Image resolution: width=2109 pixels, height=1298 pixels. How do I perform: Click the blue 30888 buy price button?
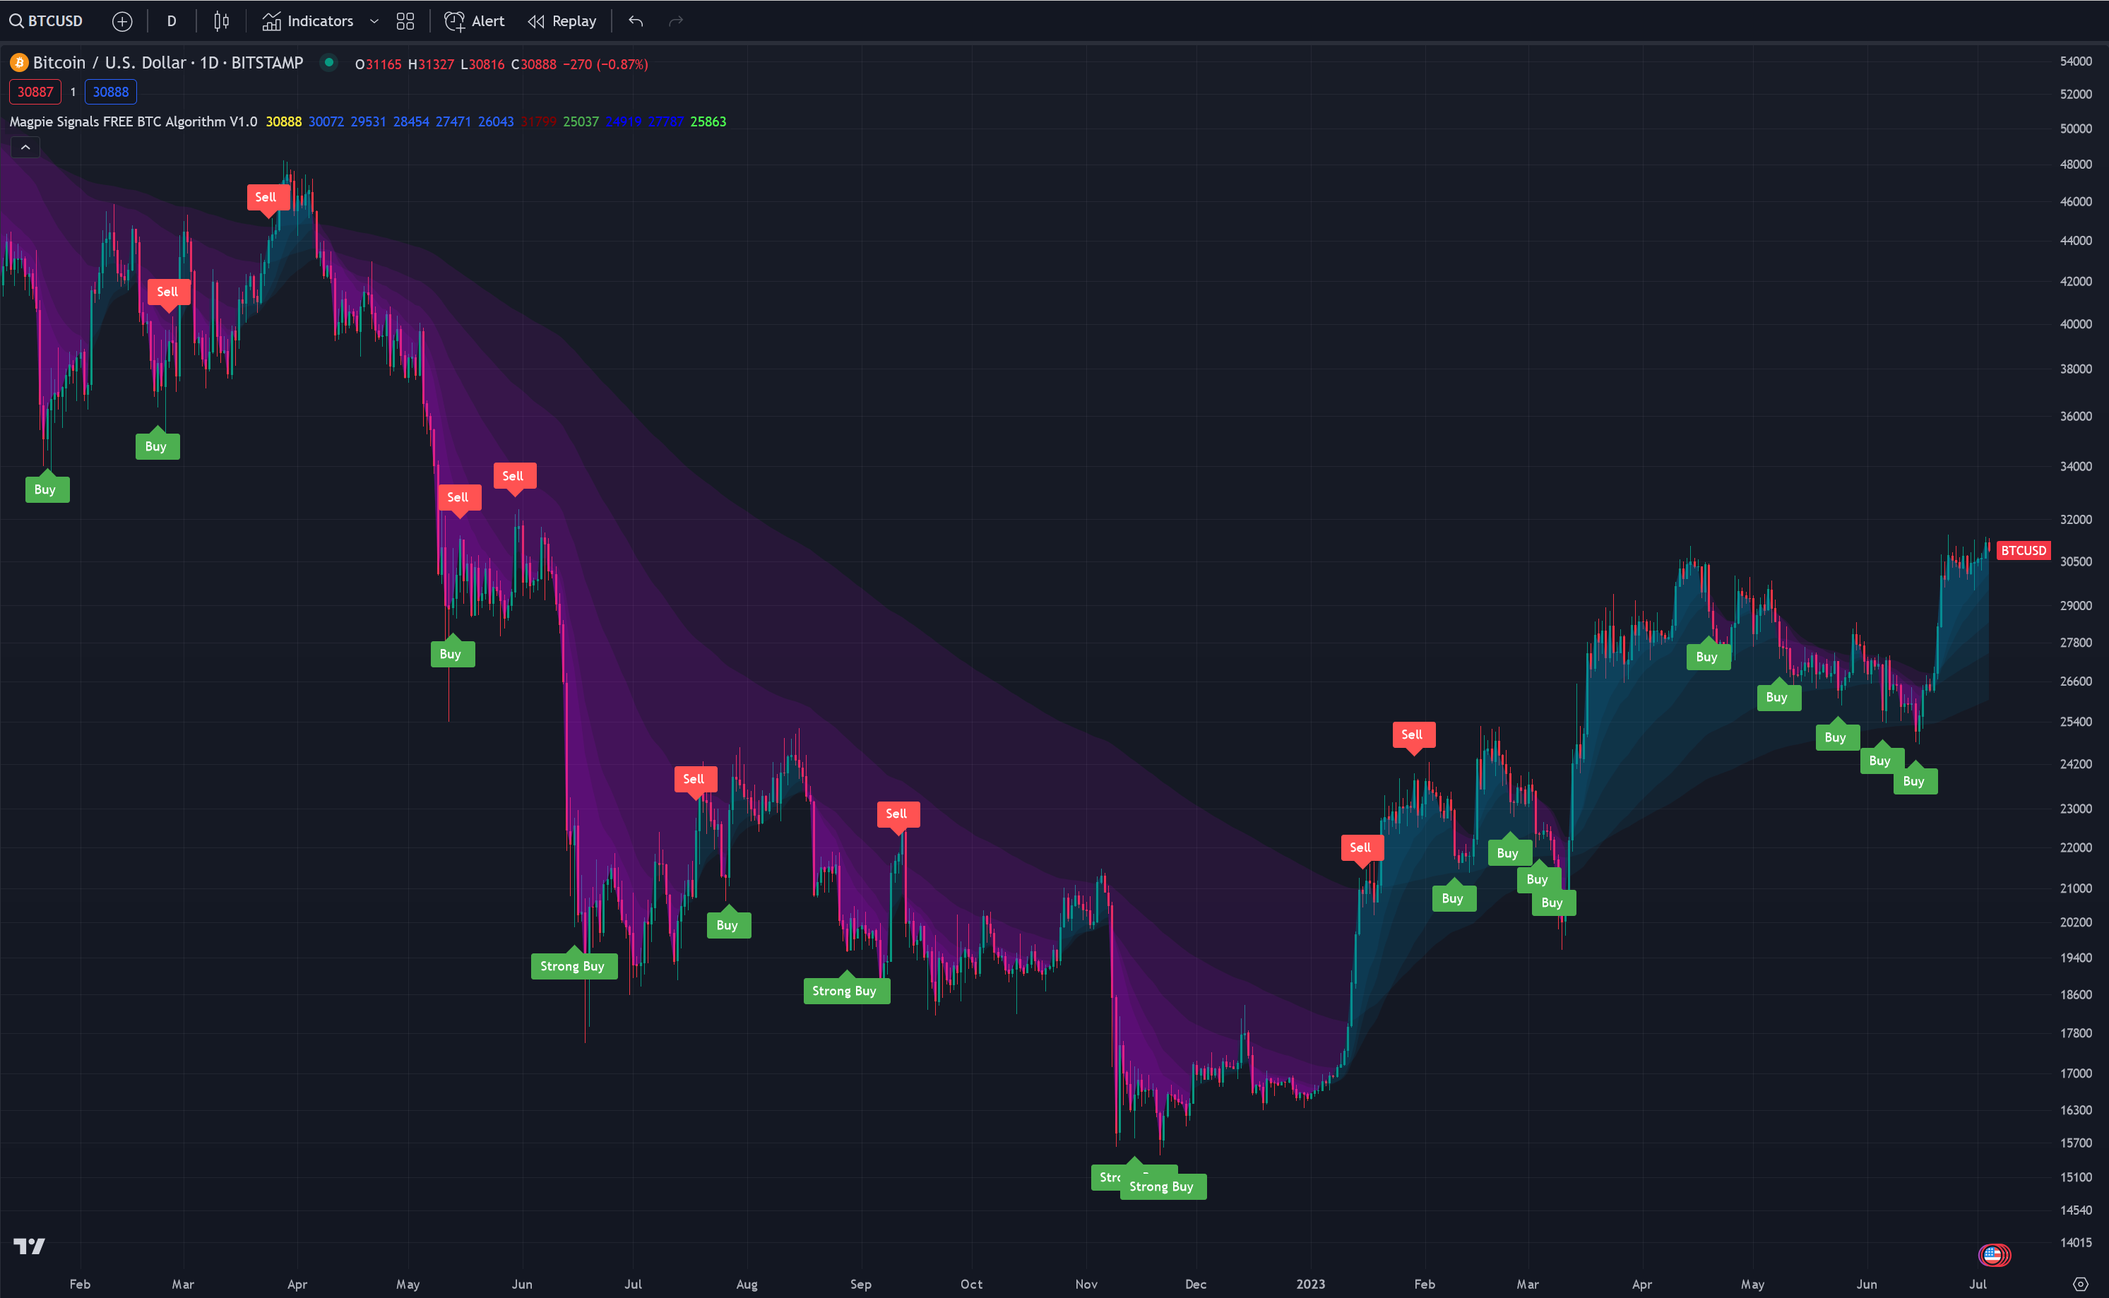(x=111, y=92)
